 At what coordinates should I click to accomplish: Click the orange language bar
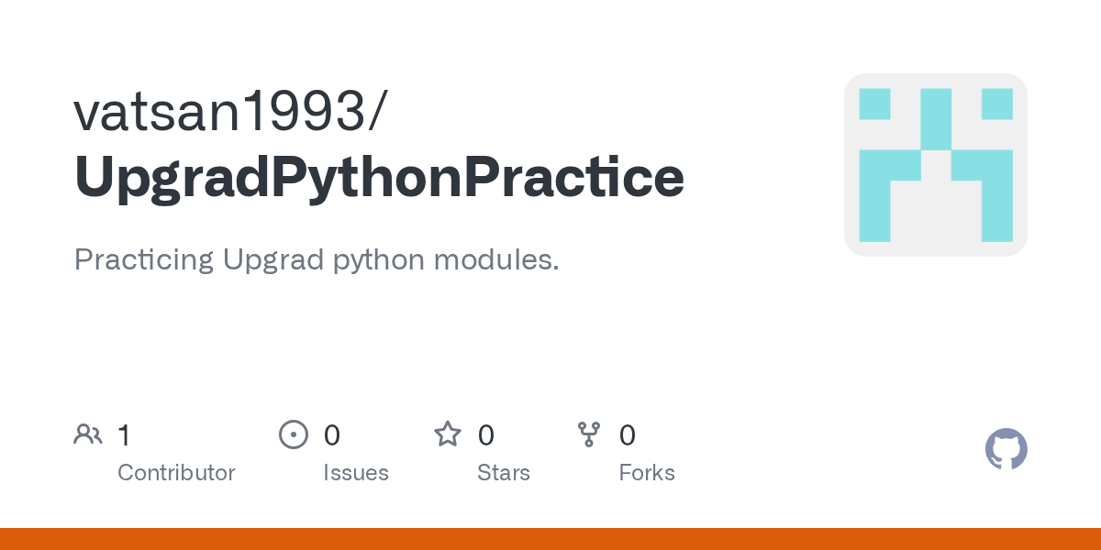(550, 539)
